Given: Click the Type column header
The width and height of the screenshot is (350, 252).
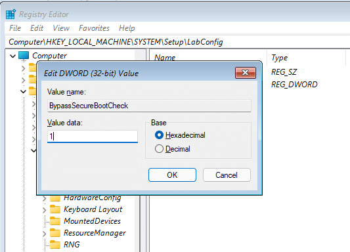Looking at the screenshot, I should click(x=280, y=58).
